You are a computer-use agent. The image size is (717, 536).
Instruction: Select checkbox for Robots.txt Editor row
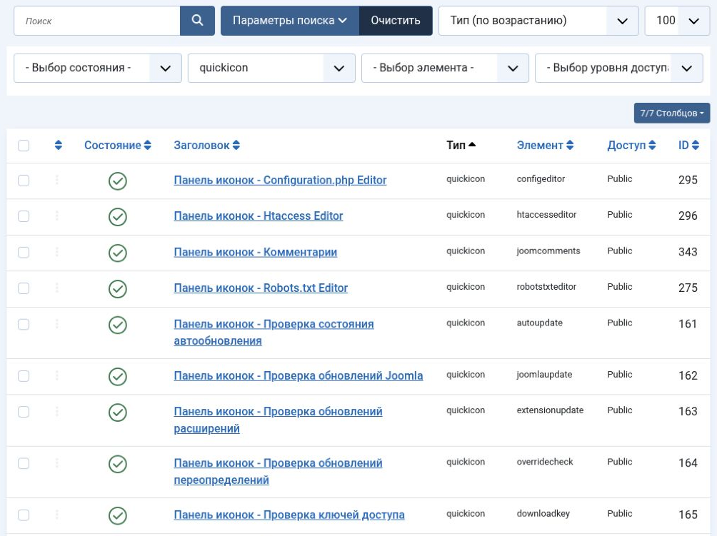pyautogui.click(x=24, y=288)
